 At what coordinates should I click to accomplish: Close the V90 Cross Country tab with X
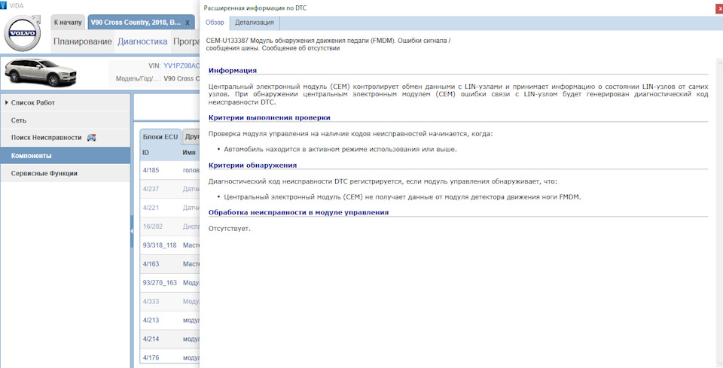[187, 23]
